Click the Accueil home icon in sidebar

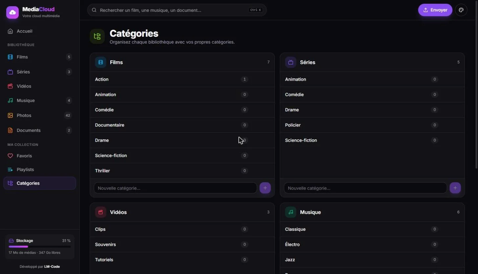[11, 31]
